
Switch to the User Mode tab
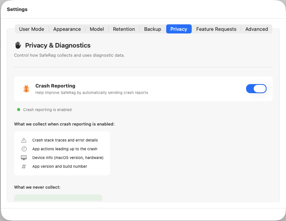[x=32, y=29]
